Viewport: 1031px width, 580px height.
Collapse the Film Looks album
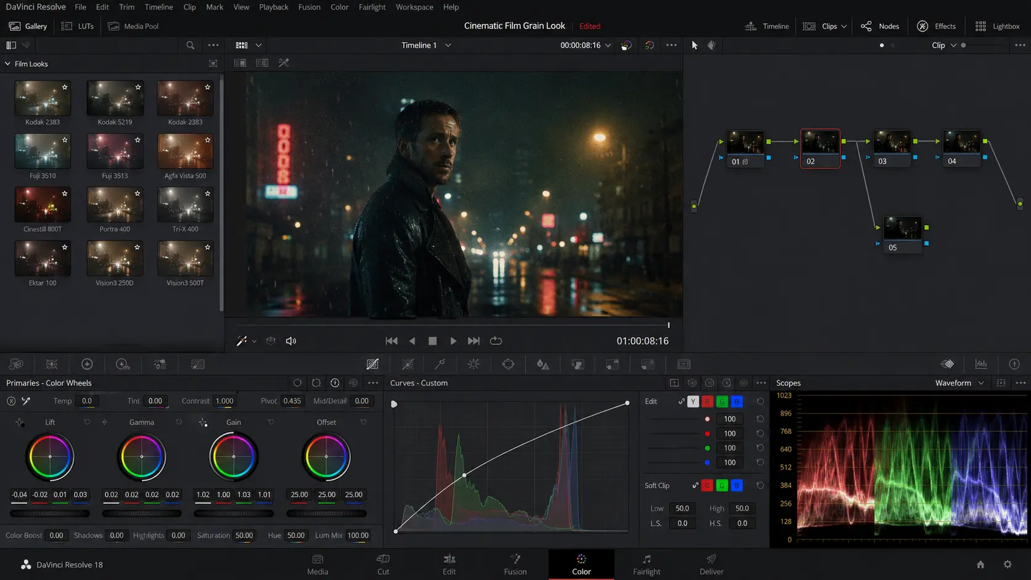[x=7, y=63]
